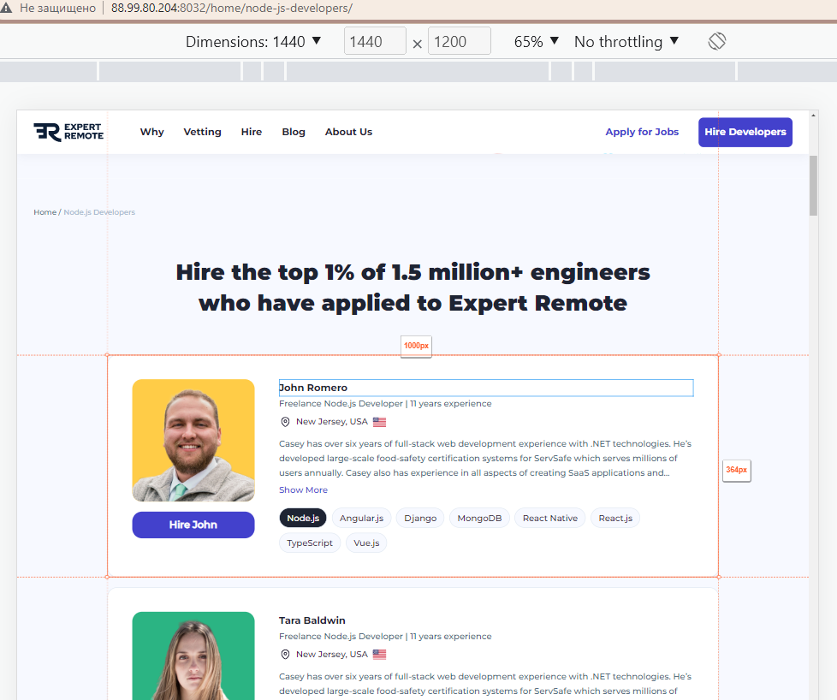Click the "New Jersey, USA" text under John Romero
Viewport: 837px width, 700px height.
(x=331, y=422)
